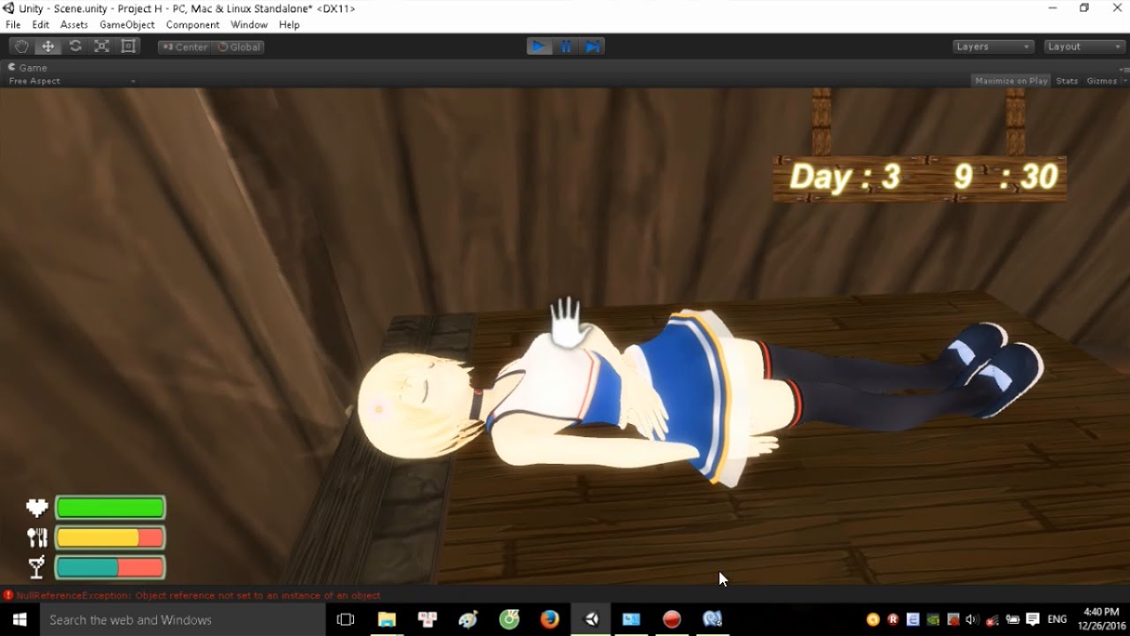1130x636 pixels.
Task: Toggle Global coordinate space button
Action: point(238,47)
